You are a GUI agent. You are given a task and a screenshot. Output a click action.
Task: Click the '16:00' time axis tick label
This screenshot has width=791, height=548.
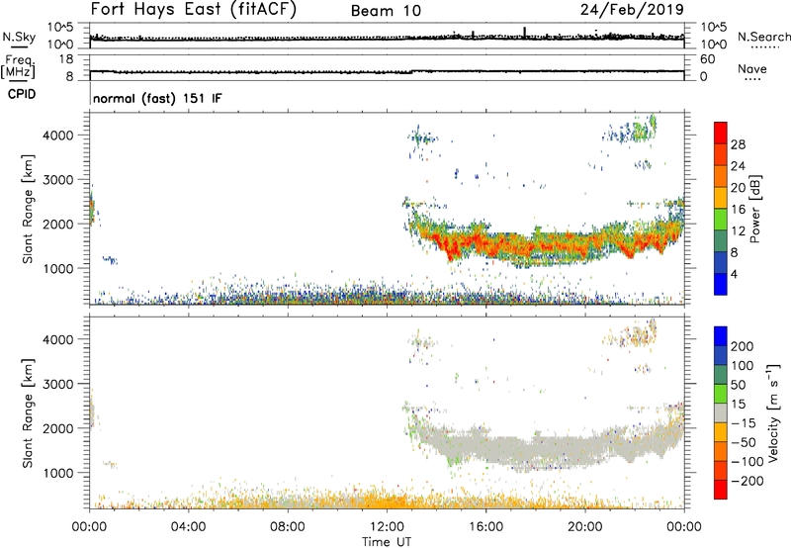tap(485, 527)
